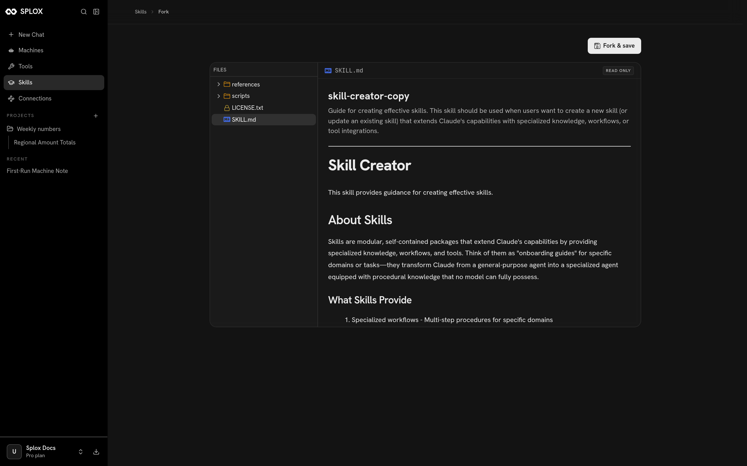The height and width of the screenshot is (466, 747).
Task: Click the PROJECTS section label
Action: point(20,115)
